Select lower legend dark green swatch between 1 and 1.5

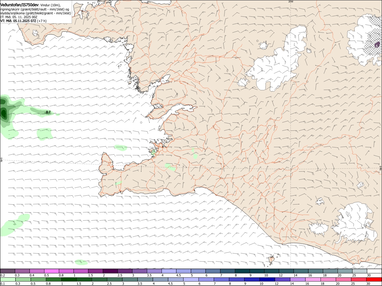tap(69, 279)
